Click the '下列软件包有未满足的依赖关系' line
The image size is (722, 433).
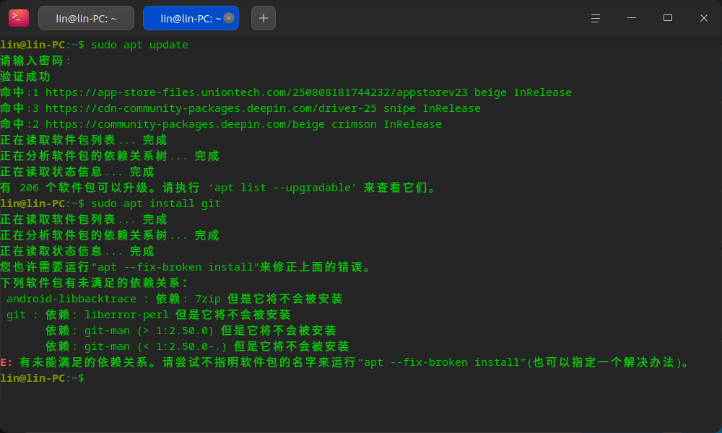tap(94, 283)
